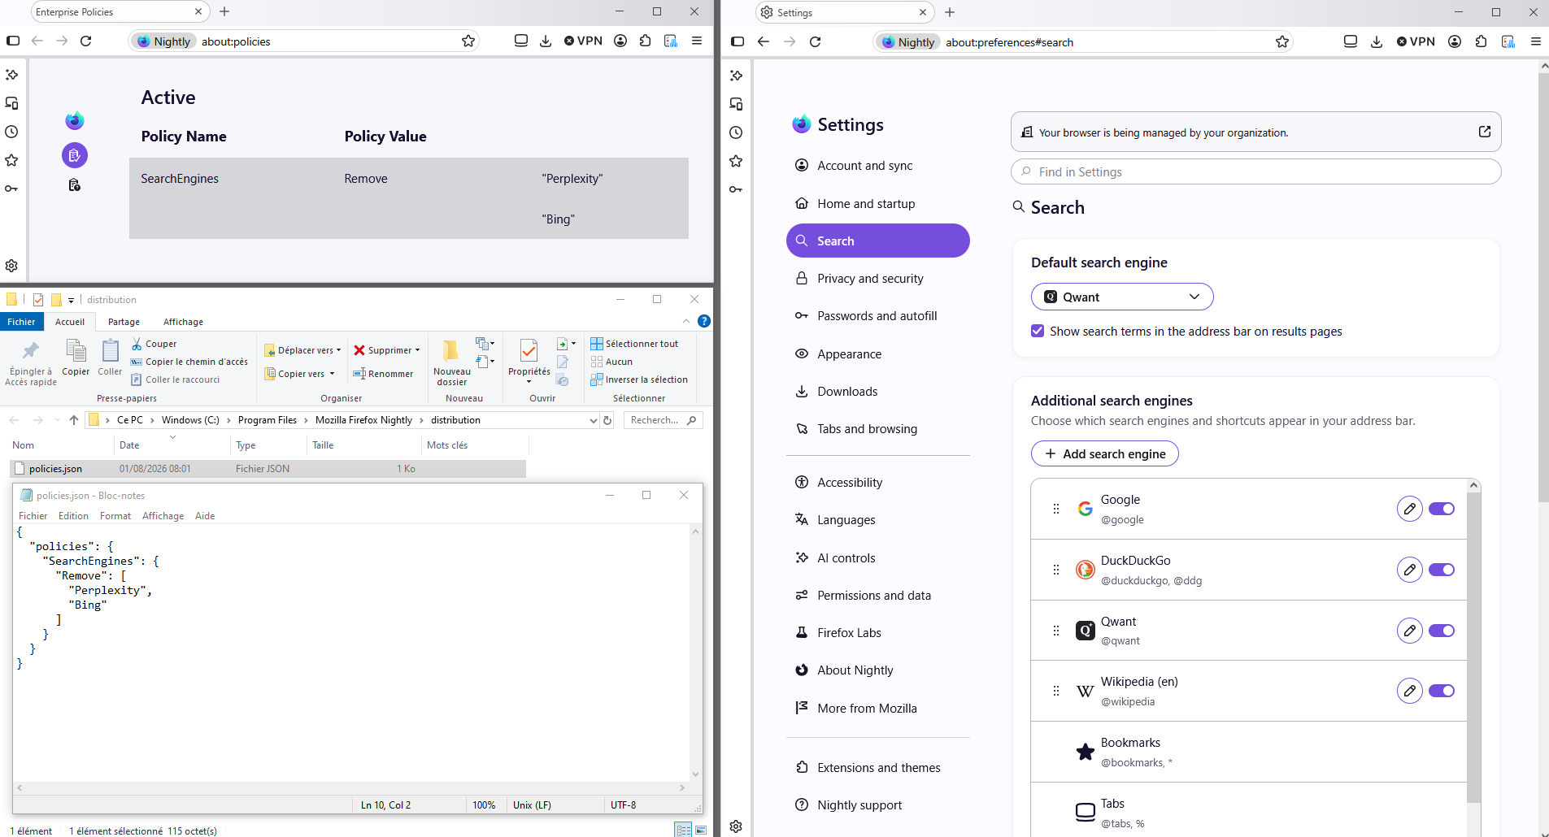
Task: Switch to the Affichage ribbon tab in Explorer
Action: coord(183,322)
